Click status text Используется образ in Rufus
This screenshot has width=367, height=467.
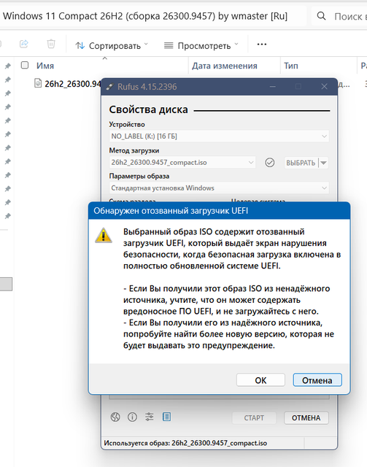click(185, 443)
